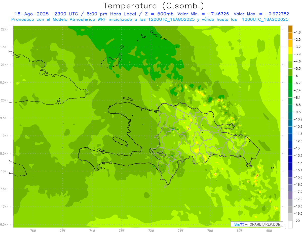
Task: Click the '73W' longitude label
Action: coord(122,230)
